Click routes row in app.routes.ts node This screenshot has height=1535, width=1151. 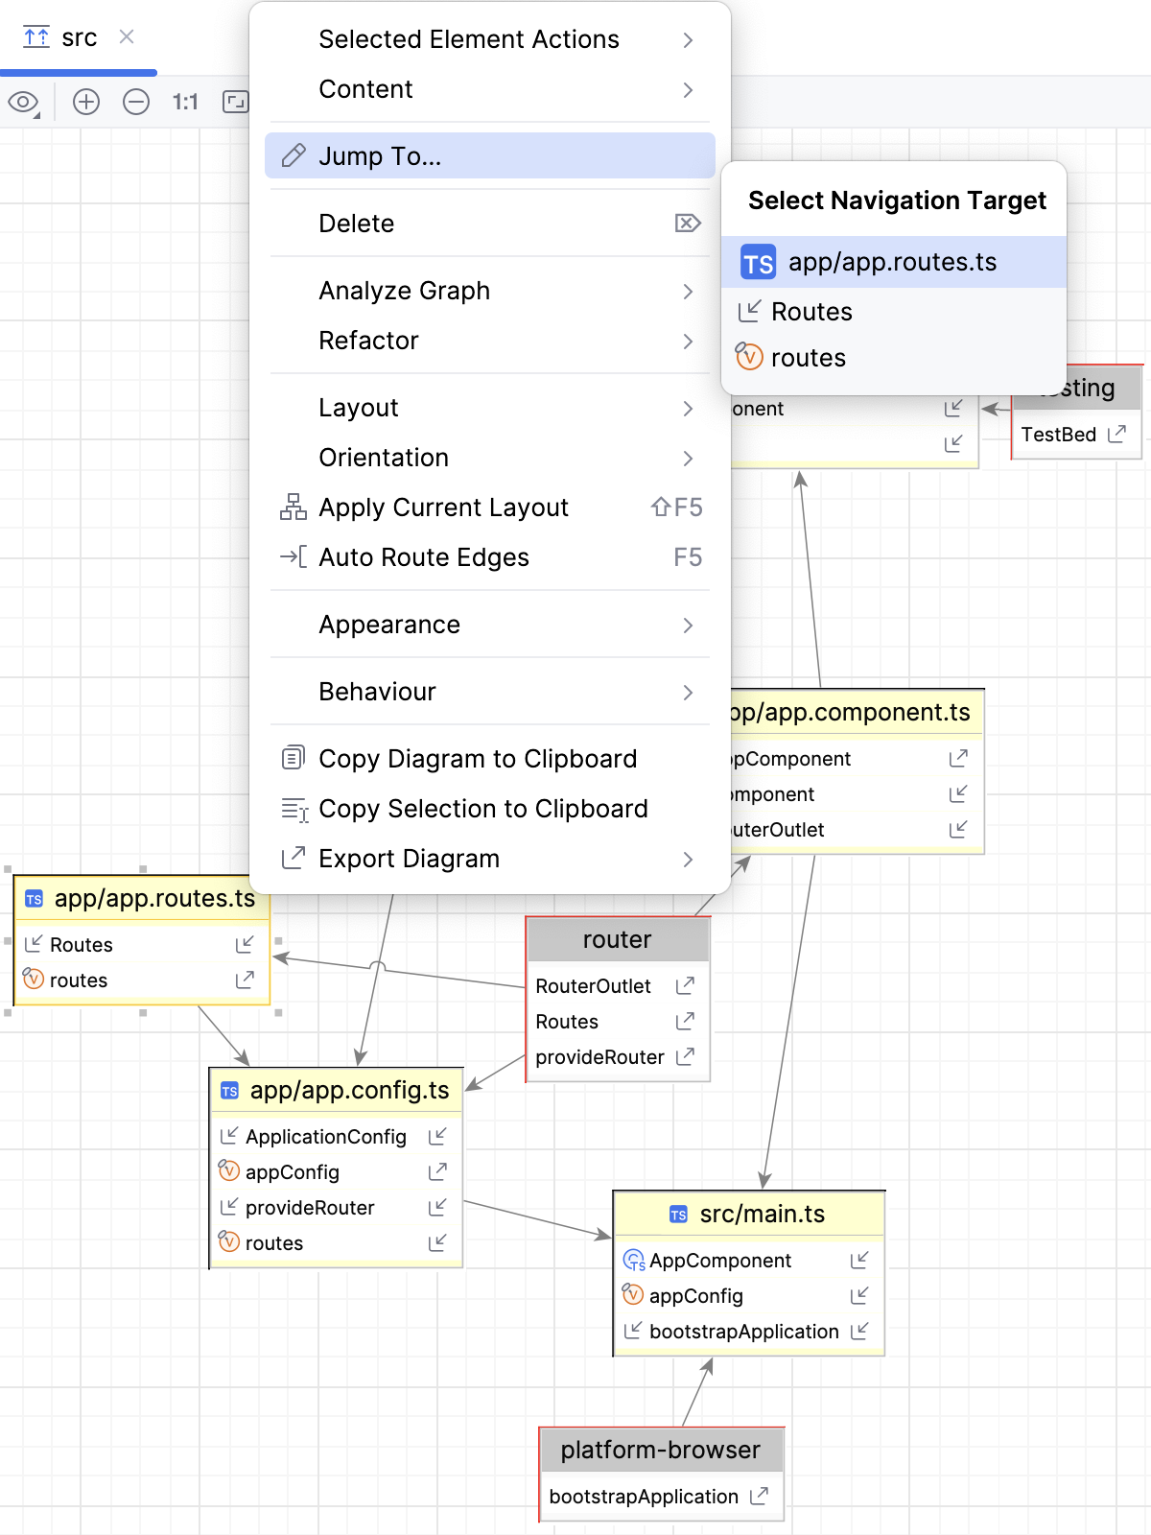click(x=142, y=980)
